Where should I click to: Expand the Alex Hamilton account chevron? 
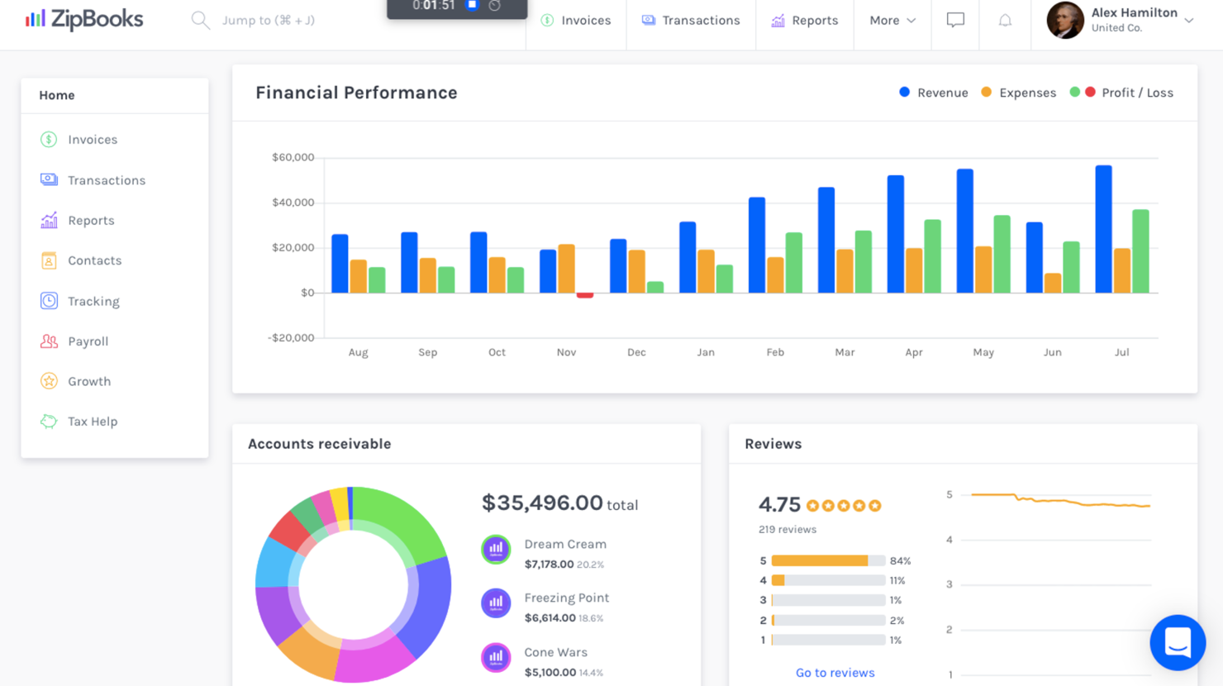(x=1189, y=21)
